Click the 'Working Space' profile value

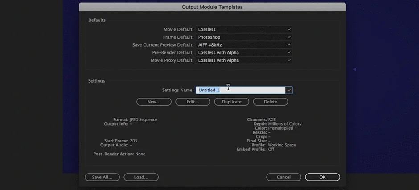(282, 145)
